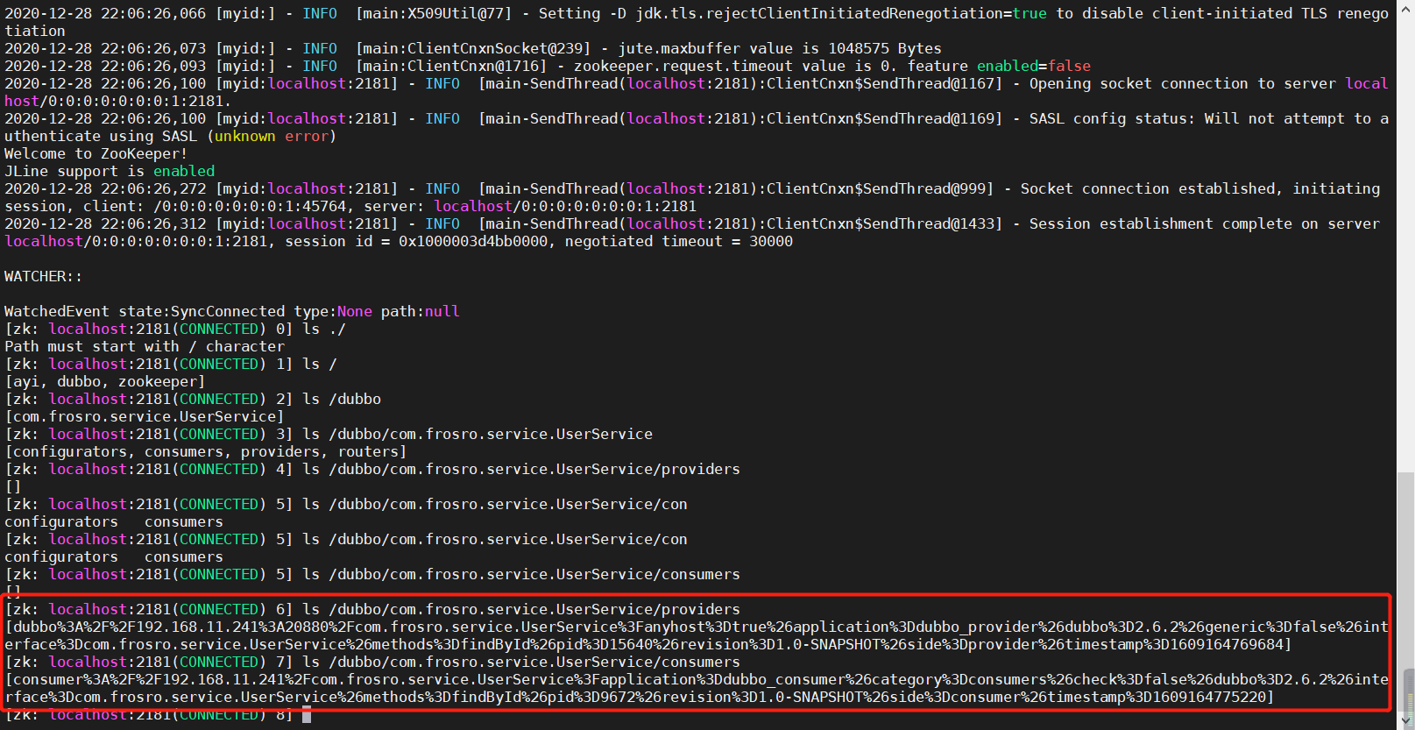The height and width of the screenshot is (730, 1415).
Task: Click the "WATCHER::" text
Action: click(43, 276)
